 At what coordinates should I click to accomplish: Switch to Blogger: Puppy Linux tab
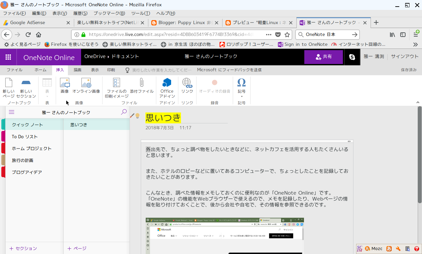coord(185,23)
